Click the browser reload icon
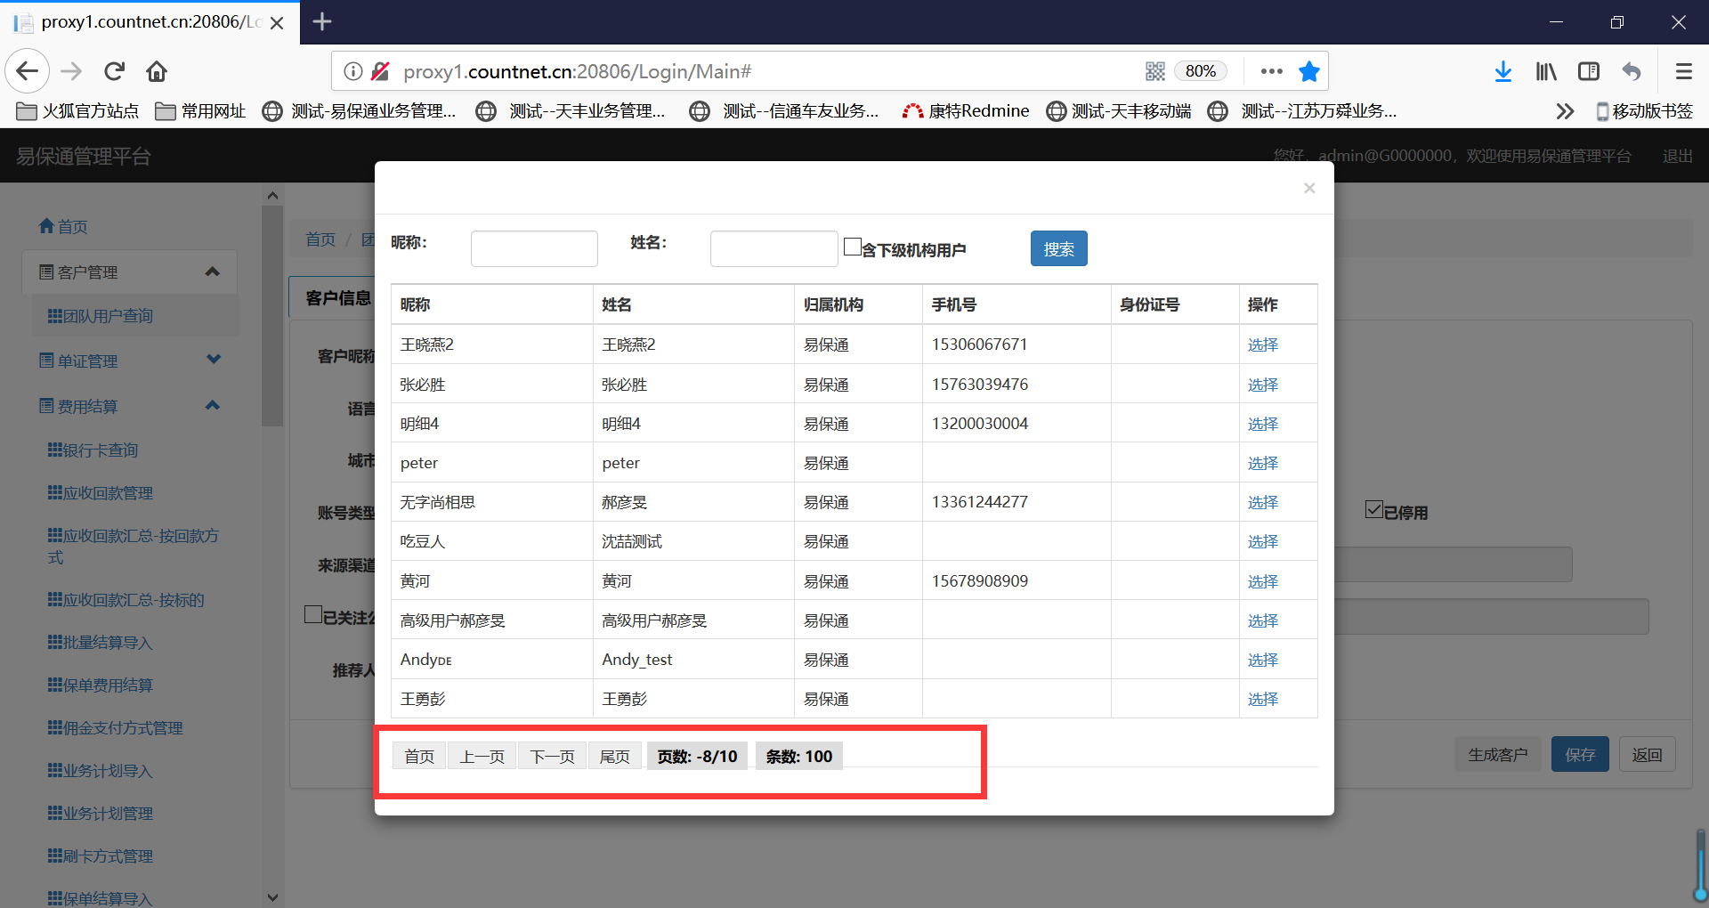The width and height of the screenshot is (1709, 908). click(x=114, y=71)
